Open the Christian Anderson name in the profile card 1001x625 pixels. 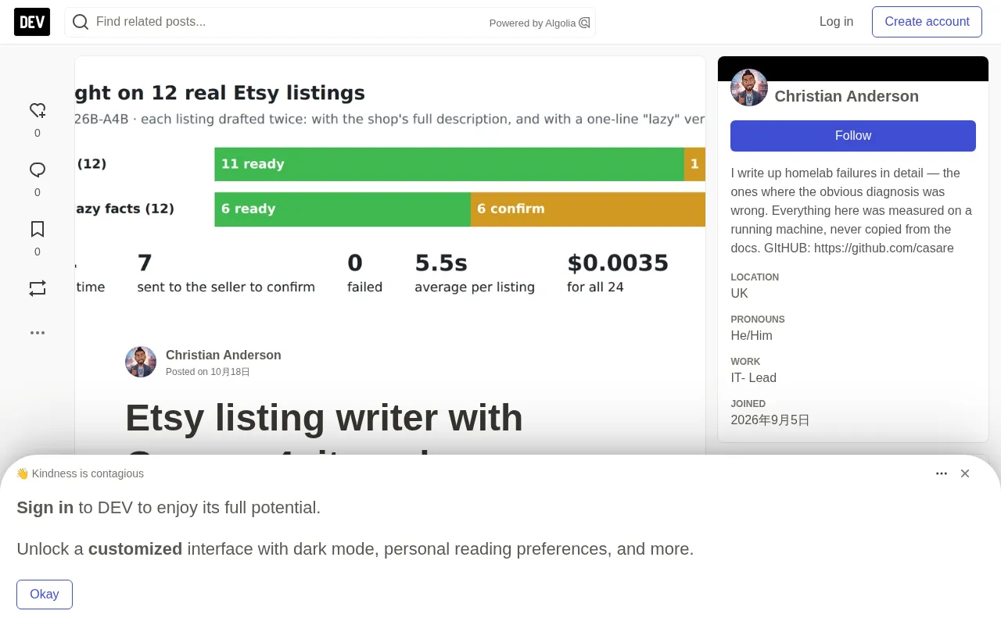846,96
